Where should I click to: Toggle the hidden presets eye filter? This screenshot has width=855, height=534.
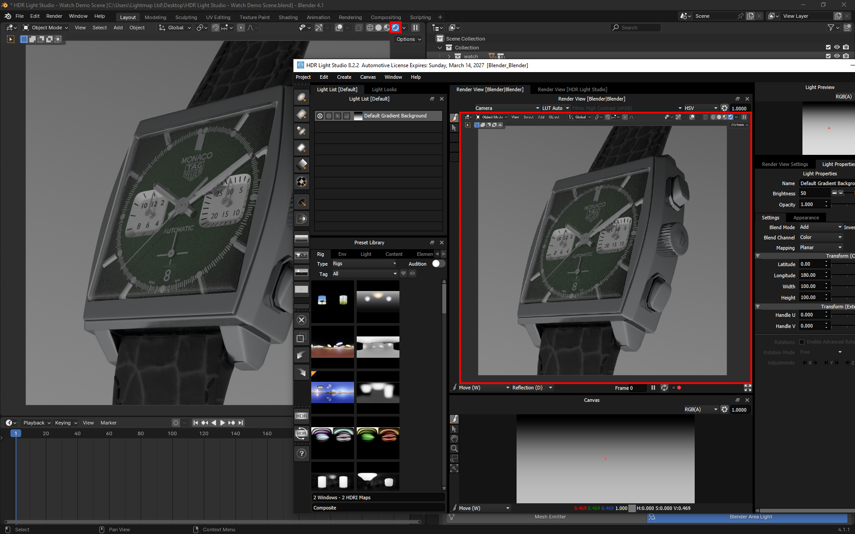pyautogui.click(x=412, y=274)
